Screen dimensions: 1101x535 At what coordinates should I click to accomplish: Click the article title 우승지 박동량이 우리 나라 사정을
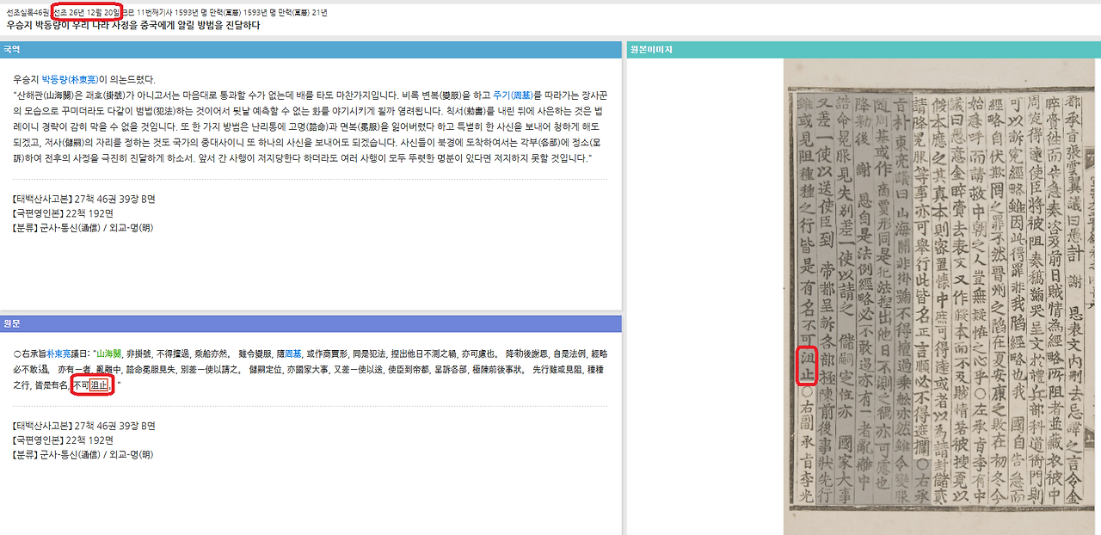click(x=133, y=26)
